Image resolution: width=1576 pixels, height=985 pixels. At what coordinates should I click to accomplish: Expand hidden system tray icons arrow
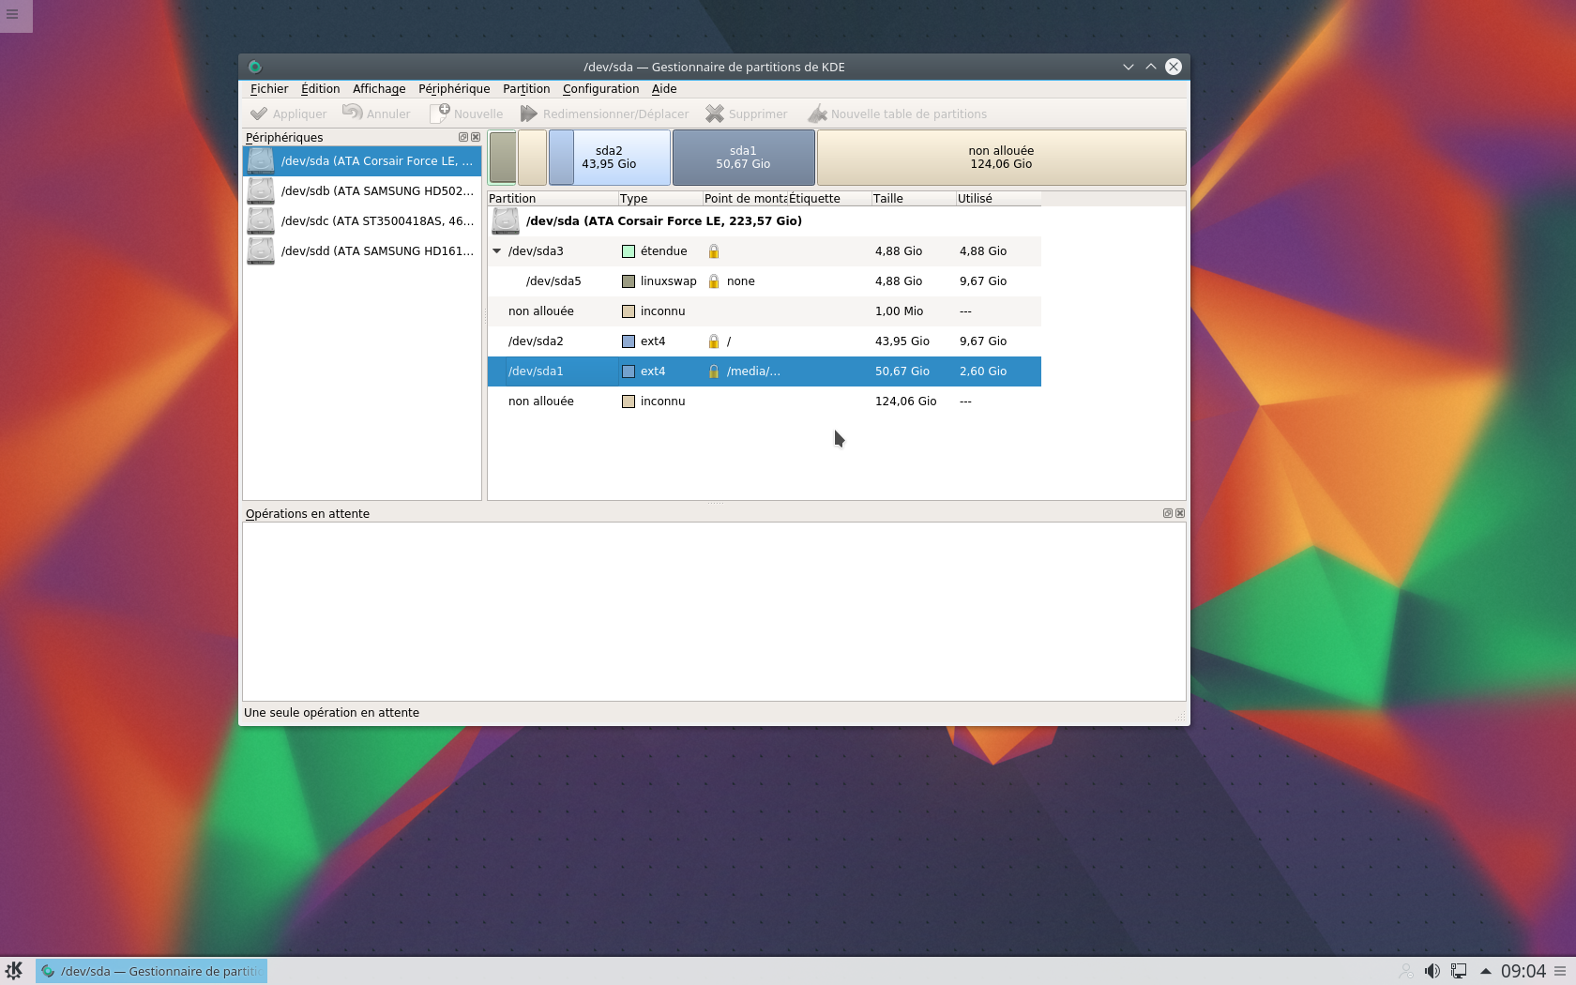coord(1485,971)
